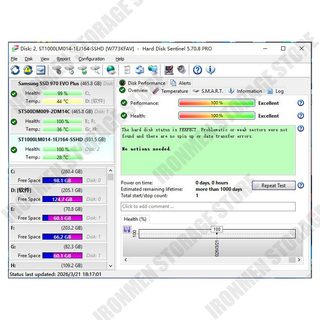
Task: Open the File menu
Action: point(14,59)
